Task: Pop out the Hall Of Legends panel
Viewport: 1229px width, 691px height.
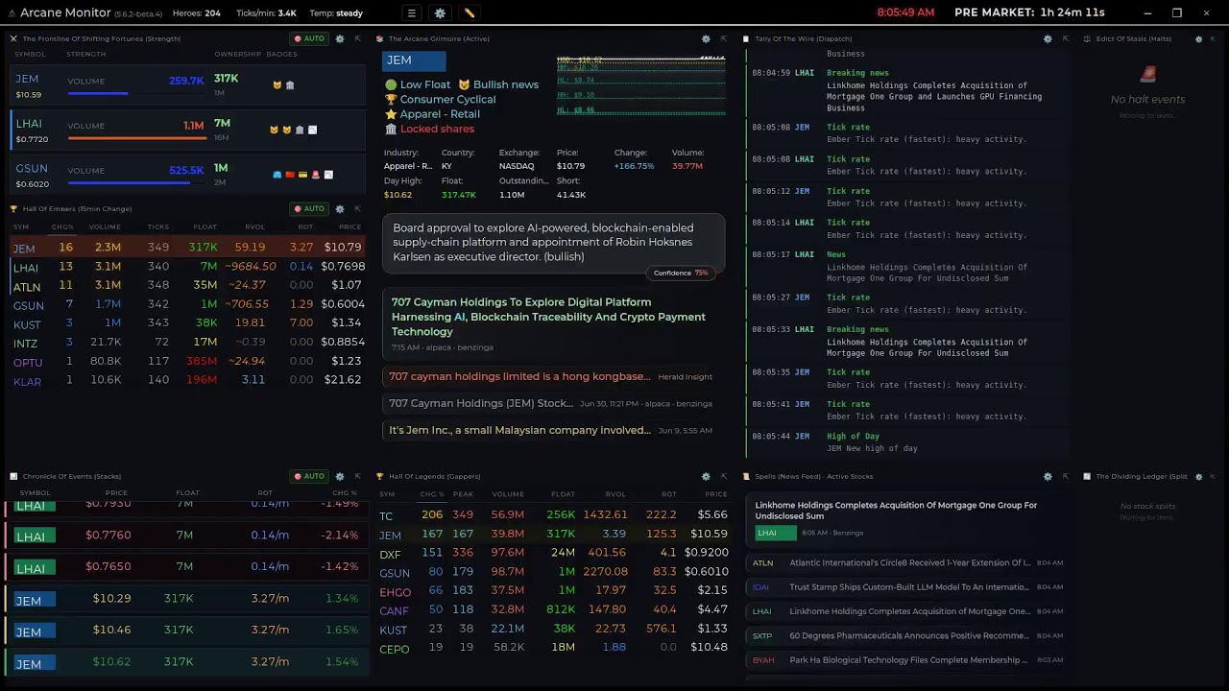Action: tap(724, 476)
